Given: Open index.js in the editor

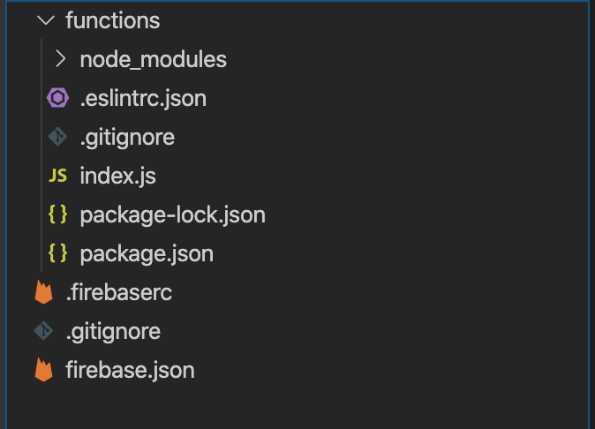Looking at the screenshot, I should (117, 177).
